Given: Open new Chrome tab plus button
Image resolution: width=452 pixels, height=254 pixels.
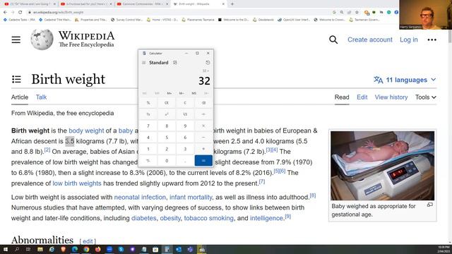Looking at the screenshot, I should click(232, 4).
